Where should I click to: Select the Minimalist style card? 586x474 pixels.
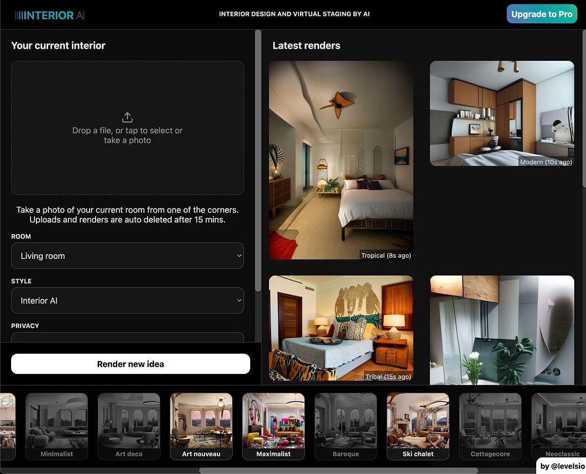[x=56, y=426]
